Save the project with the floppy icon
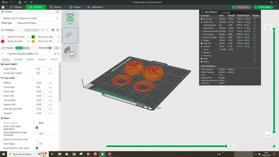 (x=20, y=2)
